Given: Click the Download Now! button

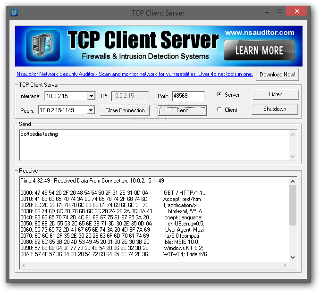Looking at the screenshot, I should [x=278, y=75].
